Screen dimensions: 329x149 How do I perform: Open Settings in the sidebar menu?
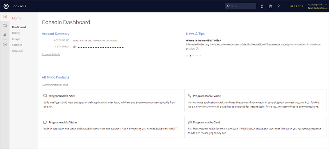pyautogui.click(x=17, y=45)
